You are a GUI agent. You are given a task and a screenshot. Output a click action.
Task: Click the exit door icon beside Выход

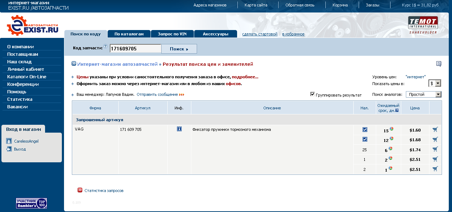(9, 149)
